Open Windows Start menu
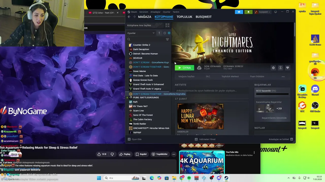The height and width of the screenshot is (182, 325). pyautogui.click(x=99, y=178)
